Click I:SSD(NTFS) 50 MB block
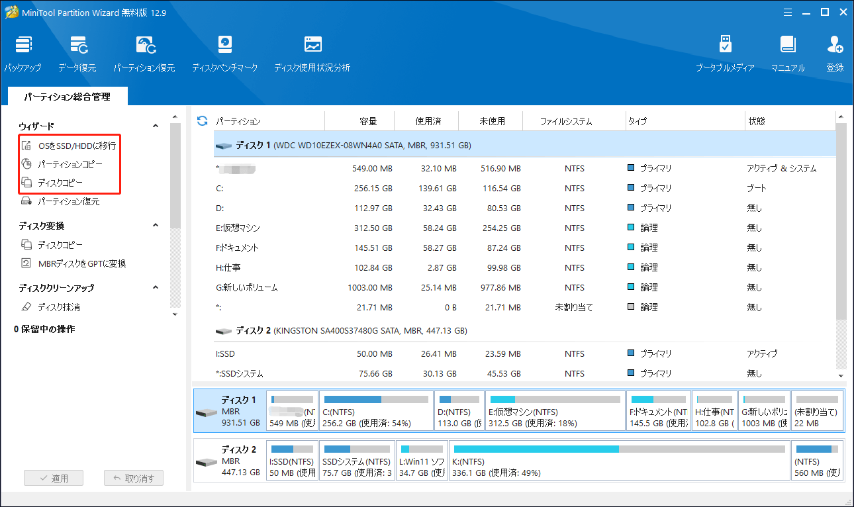This screenshot has height=507, width=854. point(292,461)
